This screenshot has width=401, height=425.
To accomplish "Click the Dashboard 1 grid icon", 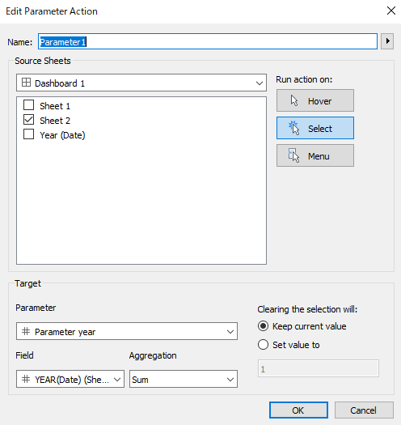I will (x=26, y=83).
